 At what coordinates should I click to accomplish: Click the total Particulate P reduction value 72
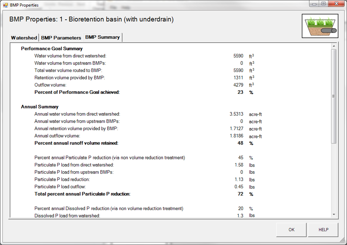pos(240,194)
